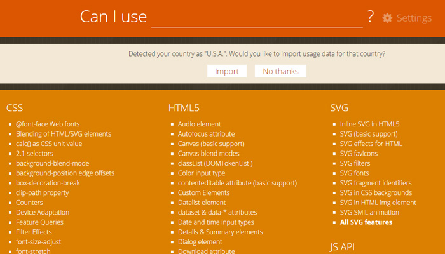Open the SVG SMIL animation link
Screen dimensions: 445x254
(x=370, y=212)
